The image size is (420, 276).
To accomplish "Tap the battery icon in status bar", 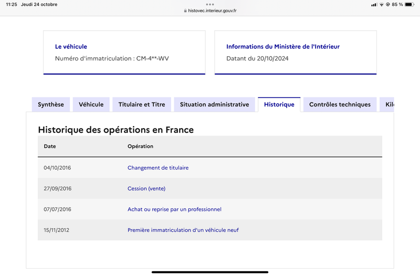I will click(x=409, y=5).
